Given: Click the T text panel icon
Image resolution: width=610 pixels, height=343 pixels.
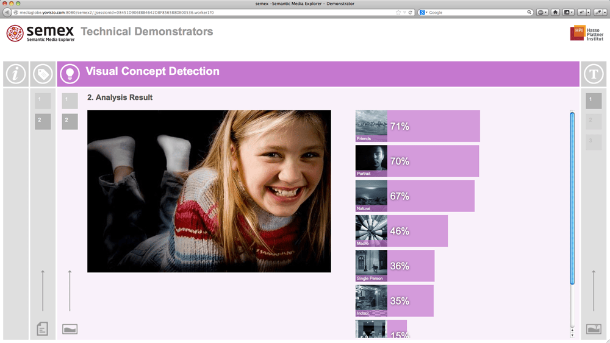Looking at the screenshot, I should pos(594,74).
